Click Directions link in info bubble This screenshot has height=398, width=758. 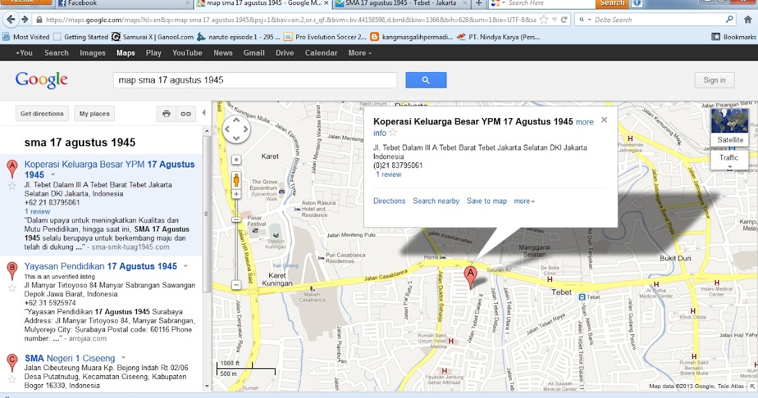click(389, 201)
